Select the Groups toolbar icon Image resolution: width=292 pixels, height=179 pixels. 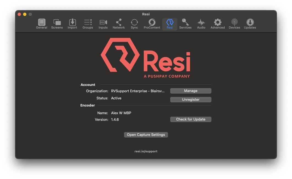click(x=88, y=24)
